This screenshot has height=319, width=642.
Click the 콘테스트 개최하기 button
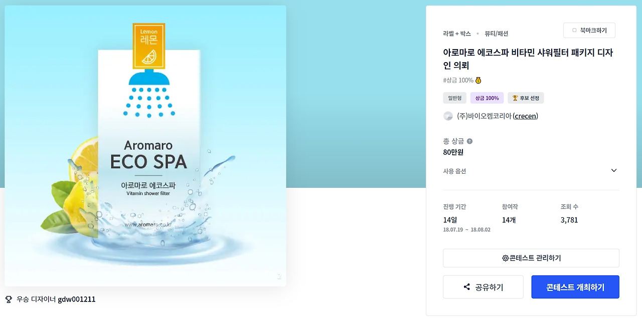pyautogui.click(x=575, y=287)
